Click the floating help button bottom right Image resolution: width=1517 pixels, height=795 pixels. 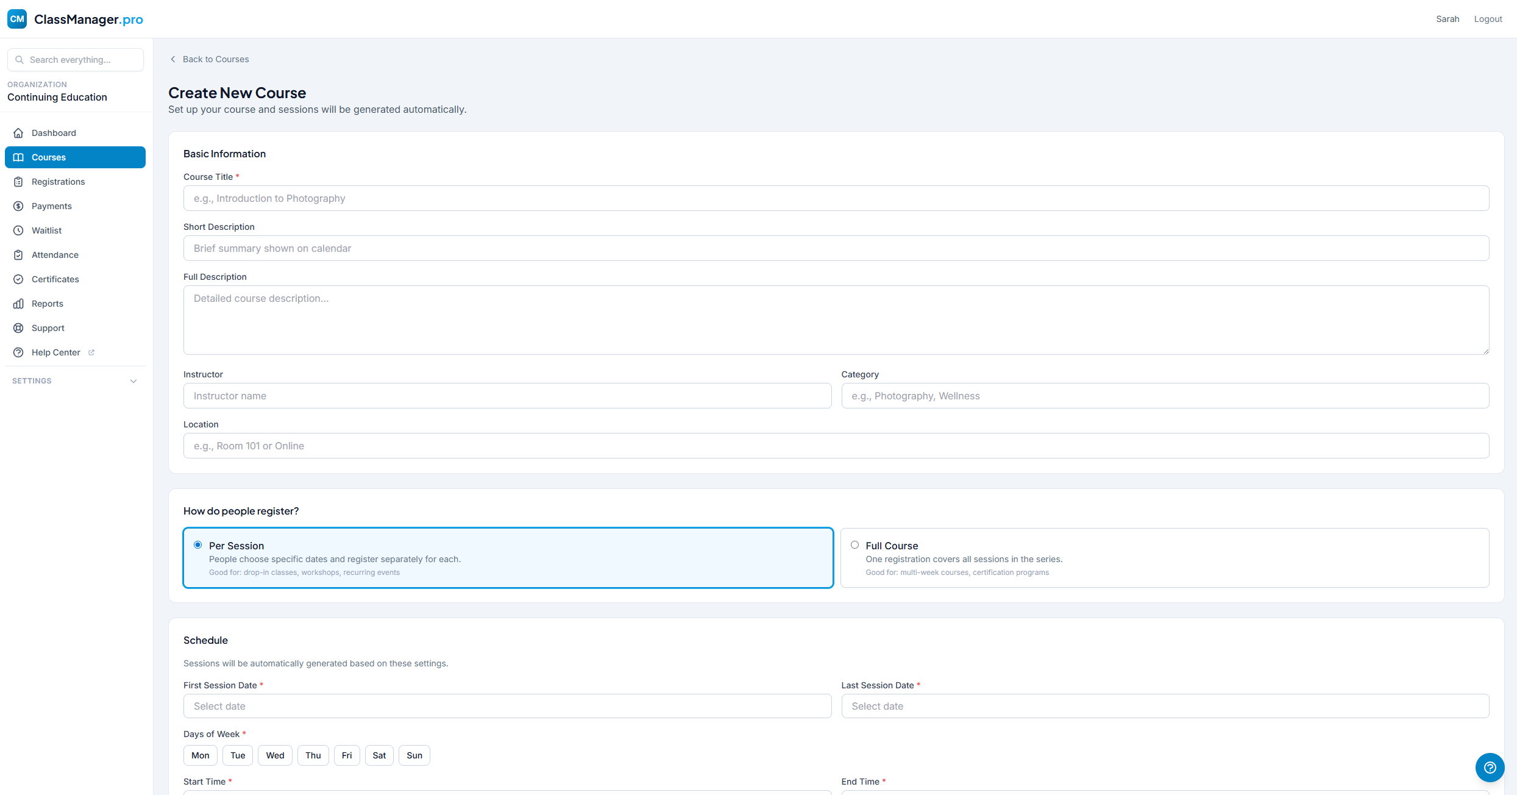click(1490, 767)
